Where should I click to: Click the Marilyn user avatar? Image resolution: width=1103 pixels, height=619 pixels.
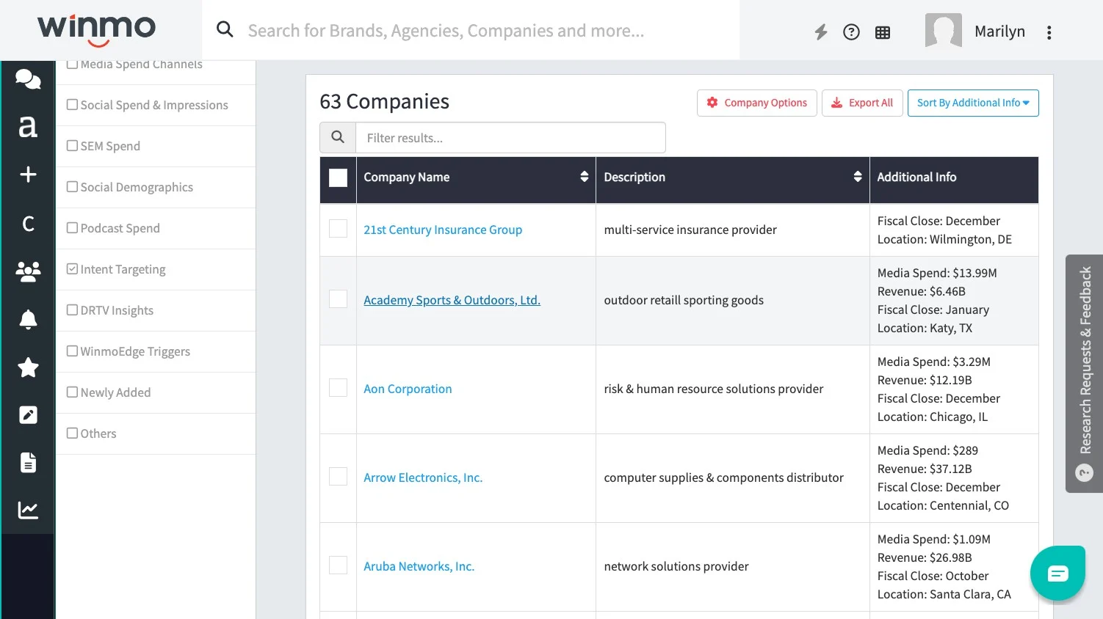click(943, 31)
